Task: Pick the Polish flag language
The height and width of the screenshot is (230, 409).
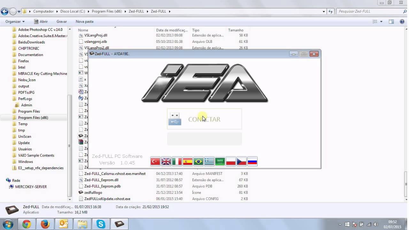Action: (x=231, y=162)
